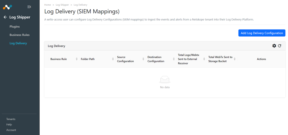Sort by Folder Path column arrows
This screenshot has height=135, width=288.
coord(113,59)
